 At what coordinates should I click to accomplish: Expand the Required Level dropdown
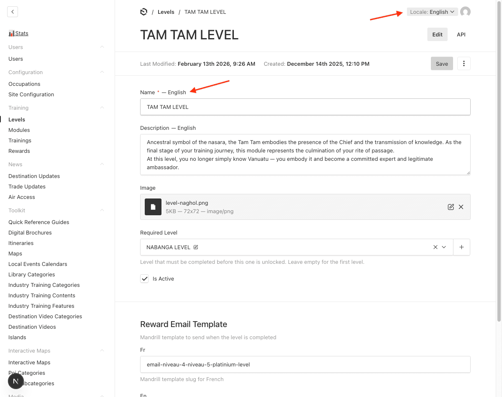pos(444,247)
